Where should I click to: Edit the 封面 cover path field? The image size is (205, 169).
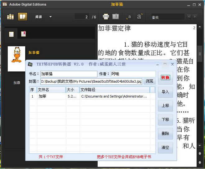[91, 81]
